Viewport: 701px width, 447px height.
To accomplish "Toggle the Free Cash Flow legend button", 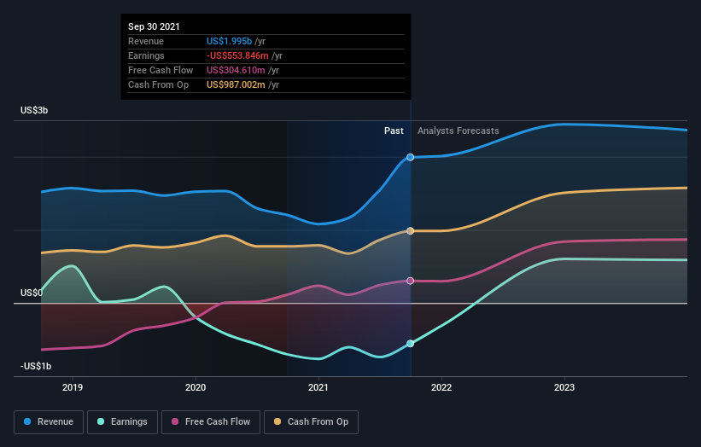I will coord(211,422).
